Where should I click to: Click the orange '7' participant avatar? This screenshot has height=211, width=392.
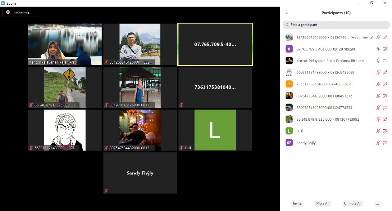coord(289,84)
